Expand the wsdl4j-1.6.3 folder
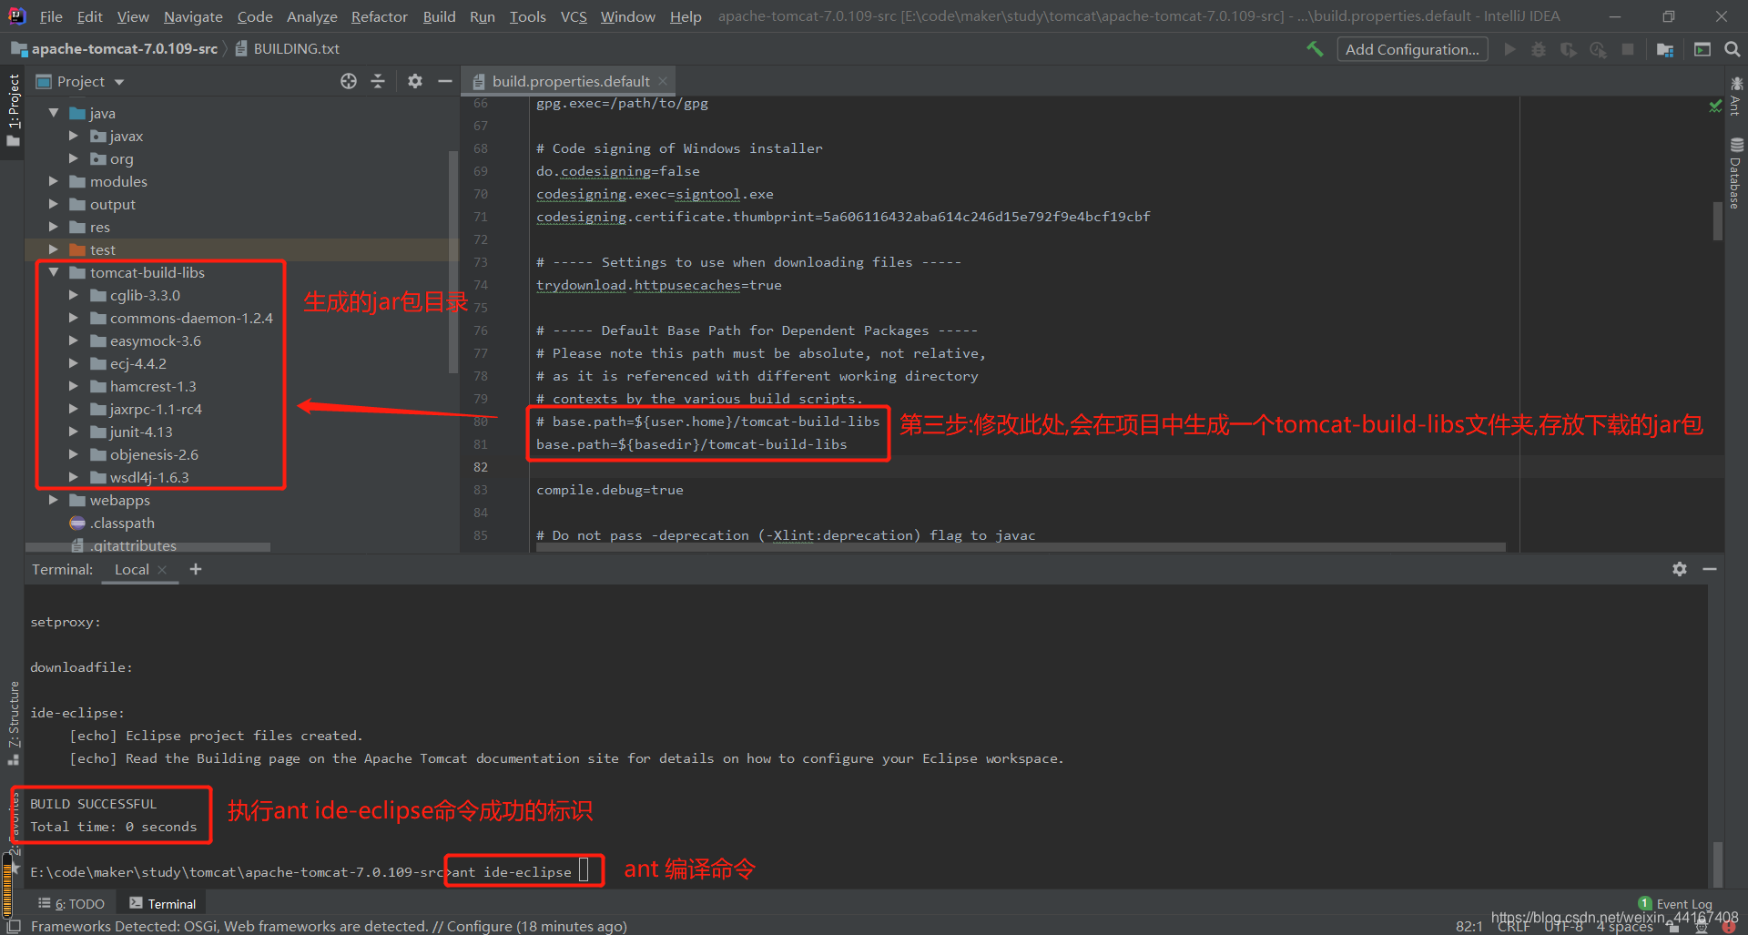Image resolution: width=1748 pixels, height=935 pixels. tap(74, 477)
